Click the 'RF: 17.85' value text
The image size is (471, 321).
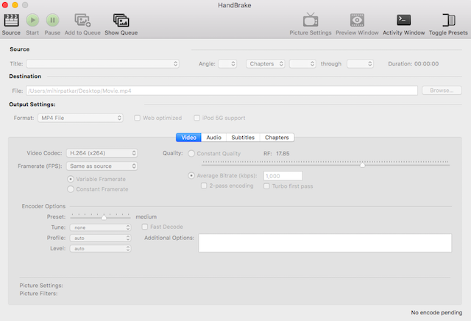(277, 154)
